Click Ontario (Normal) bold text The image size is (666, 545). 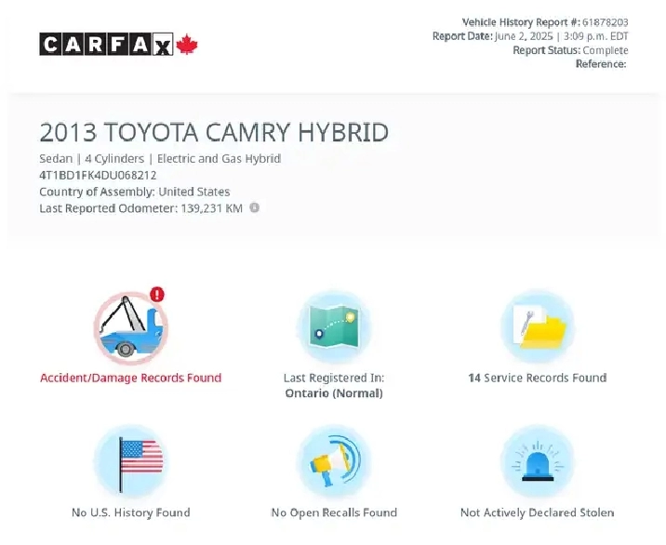point(334,393)
